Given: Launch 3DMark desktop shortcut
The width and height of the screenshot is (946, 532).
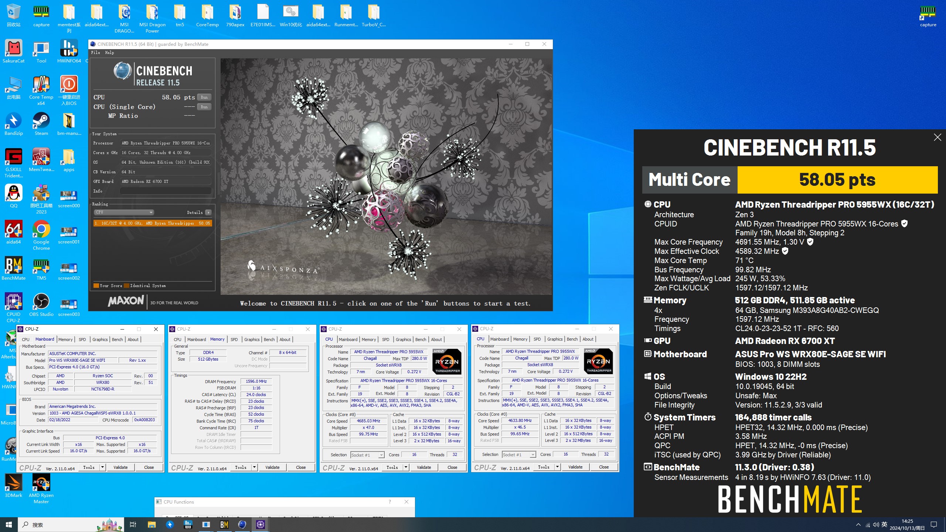Looking at the screenshot, I should click(x=13, y=486).
